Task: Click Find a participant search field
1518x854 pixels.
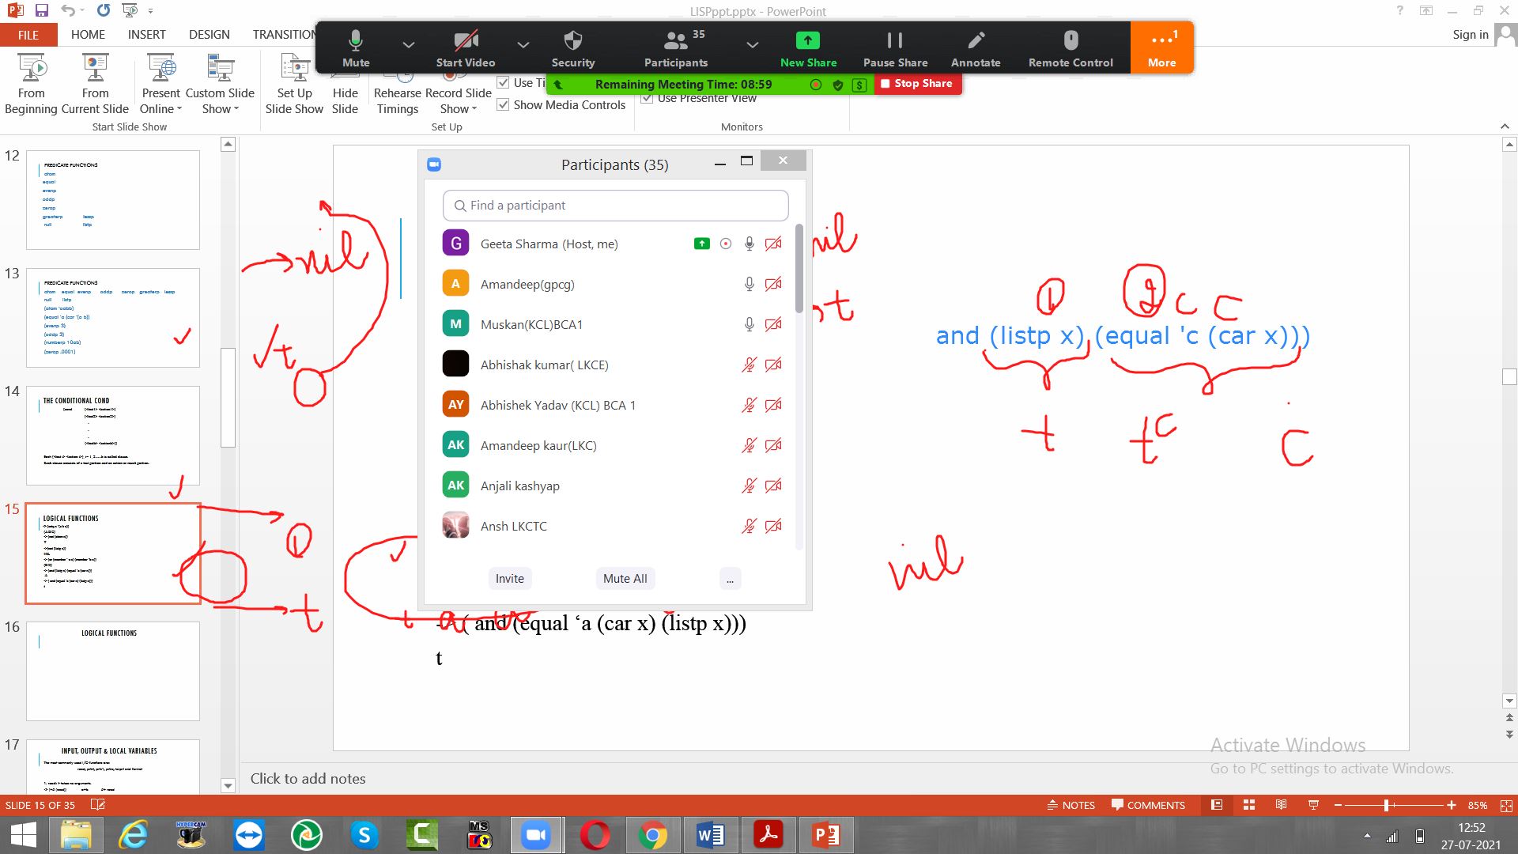Action: coord(615,206)
